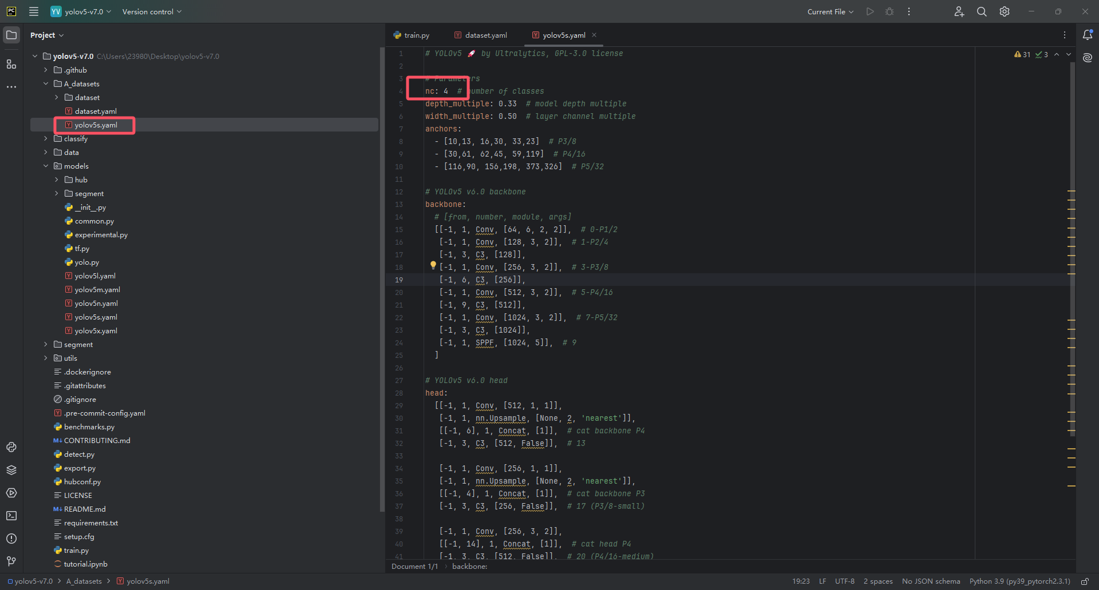Screen dimensions: 1099x590
Task: Open Search Everywhere magnifier
Action: (982, 11)
